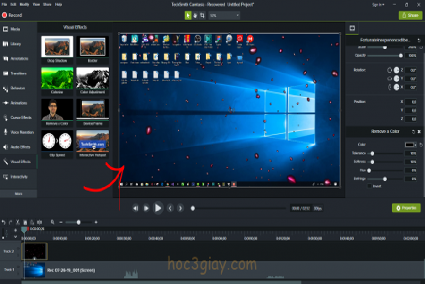Select the arrow Edit mode tool

(188, 16)
